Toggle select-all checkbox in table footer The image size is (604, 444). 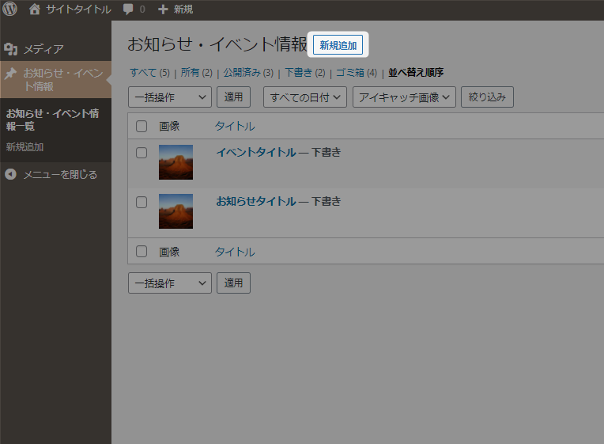pos(142,252)
